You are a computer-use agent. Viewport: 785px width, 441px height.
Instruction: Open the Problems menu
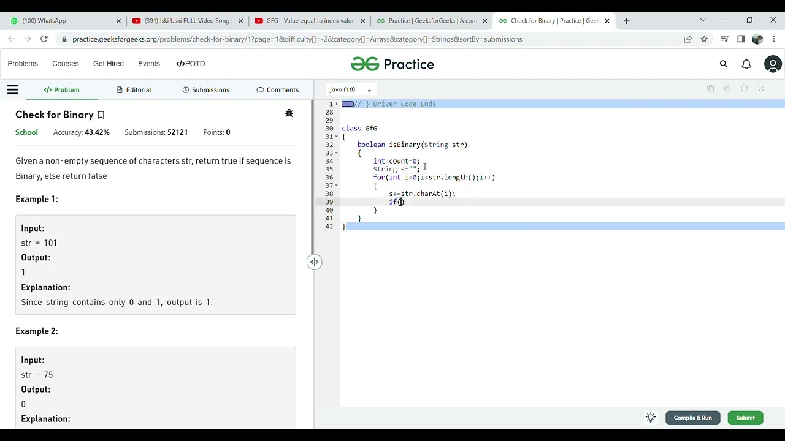(x=23, y=64)
